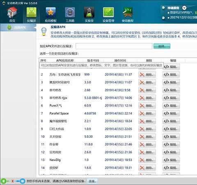Select the NewDig app name

click(55, 160)
